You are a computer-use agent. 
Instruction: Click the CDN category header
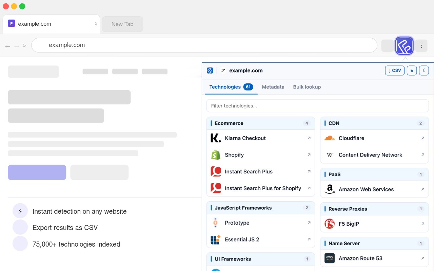tap(374, 123)
